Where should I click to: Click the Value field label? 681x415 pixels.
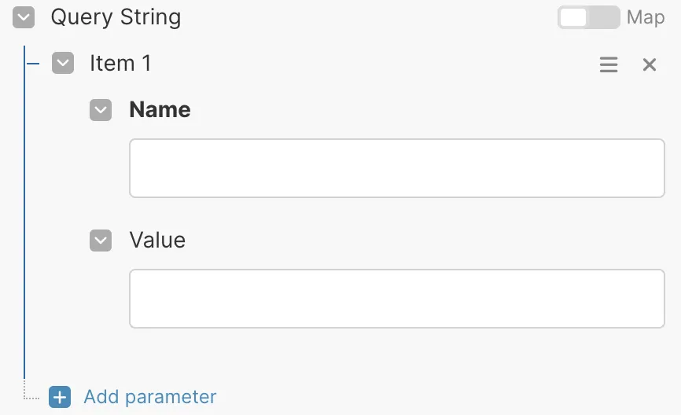[157, 241]
